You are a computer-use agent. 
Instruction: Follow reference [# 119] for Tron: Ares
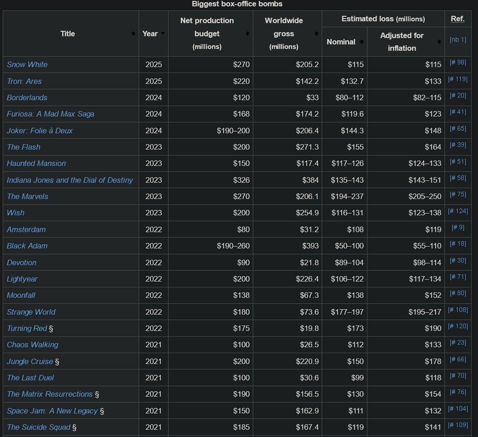pyautogui.click(x=458, y=79)
